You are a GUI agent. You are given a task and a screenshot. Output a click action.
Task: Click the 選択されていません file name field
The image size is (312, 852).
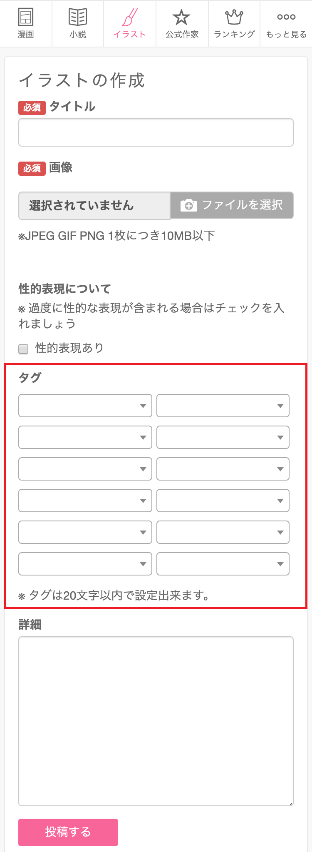[94, 206]
